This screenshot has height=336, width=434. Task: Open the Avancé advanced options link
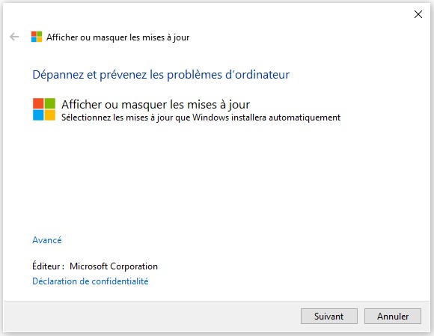[47, 240]
